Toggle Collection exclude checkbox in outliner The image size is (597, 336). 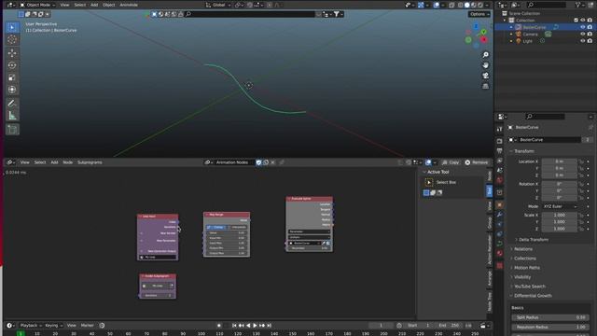[576, 21]
